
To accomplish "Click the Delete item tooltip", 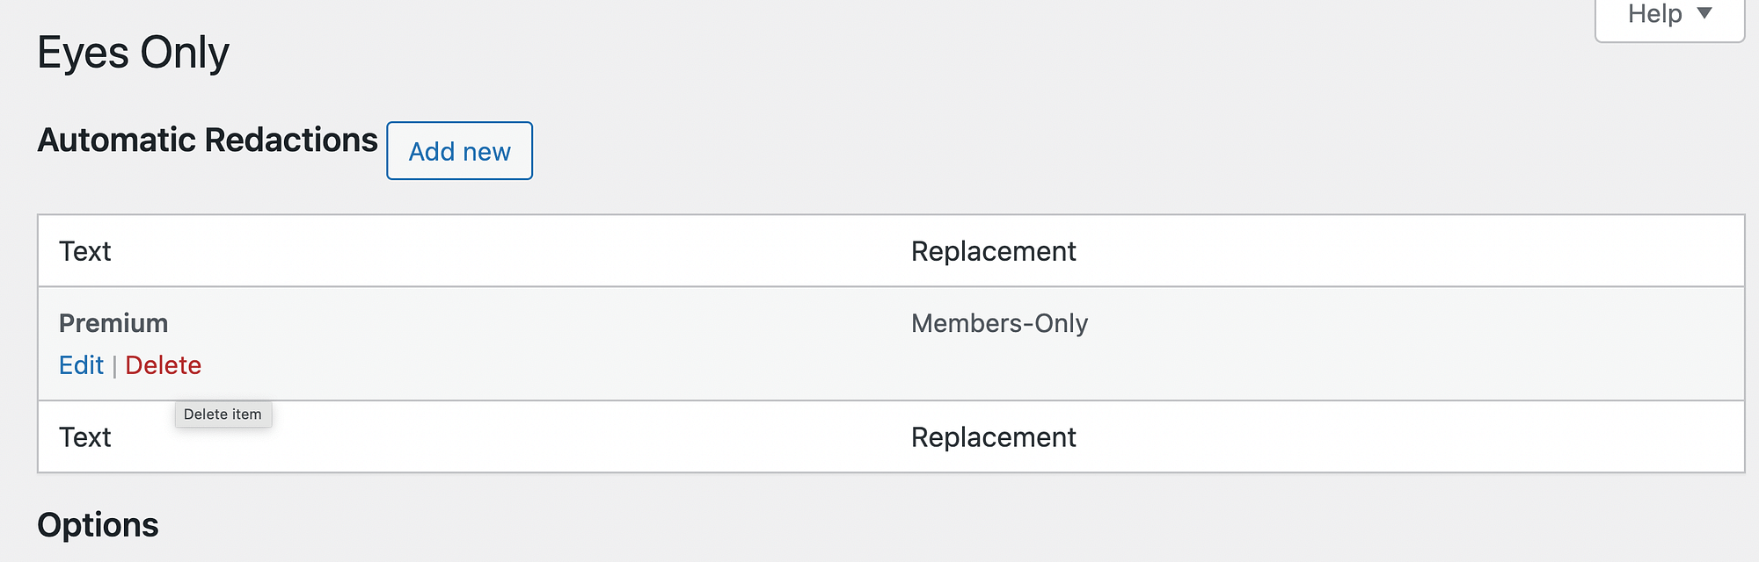I will (x=223, y=414).
